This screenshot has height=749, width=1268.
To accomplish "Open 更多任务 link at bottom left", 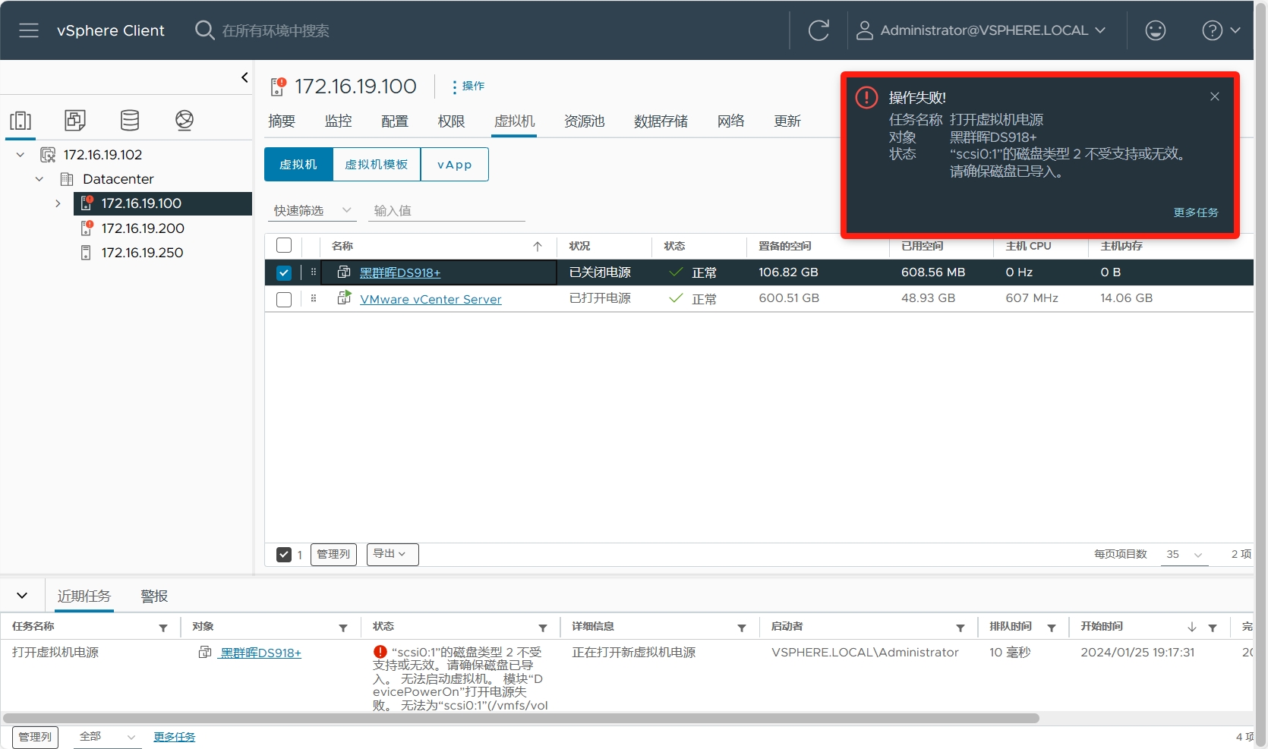I will click(x=175, y=737).
